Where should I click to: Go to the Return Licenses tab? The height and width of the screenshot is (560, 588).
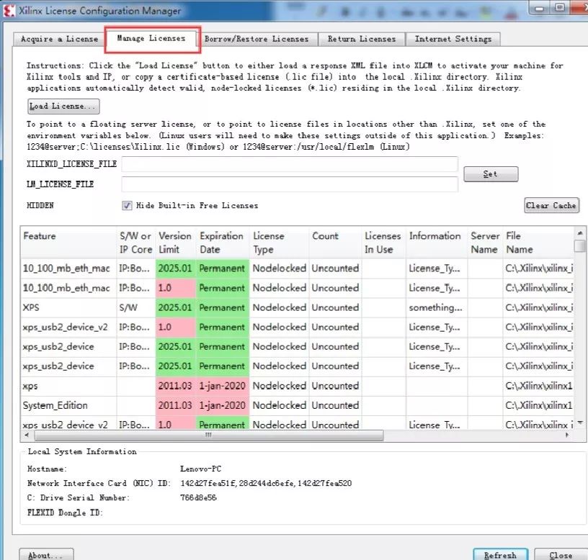362,39
